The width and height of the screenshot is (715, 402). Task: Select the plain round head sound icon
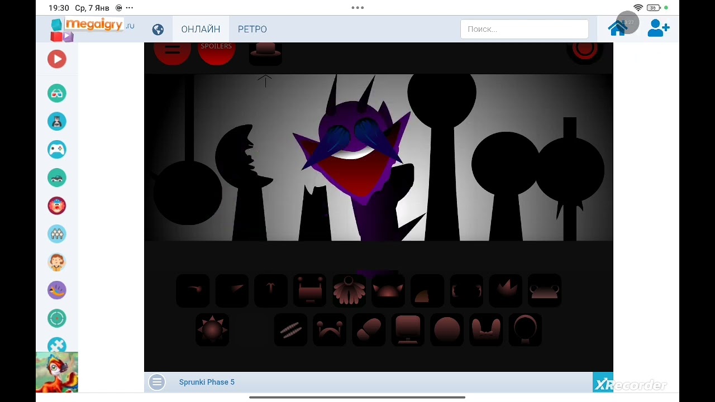point(447,329)
